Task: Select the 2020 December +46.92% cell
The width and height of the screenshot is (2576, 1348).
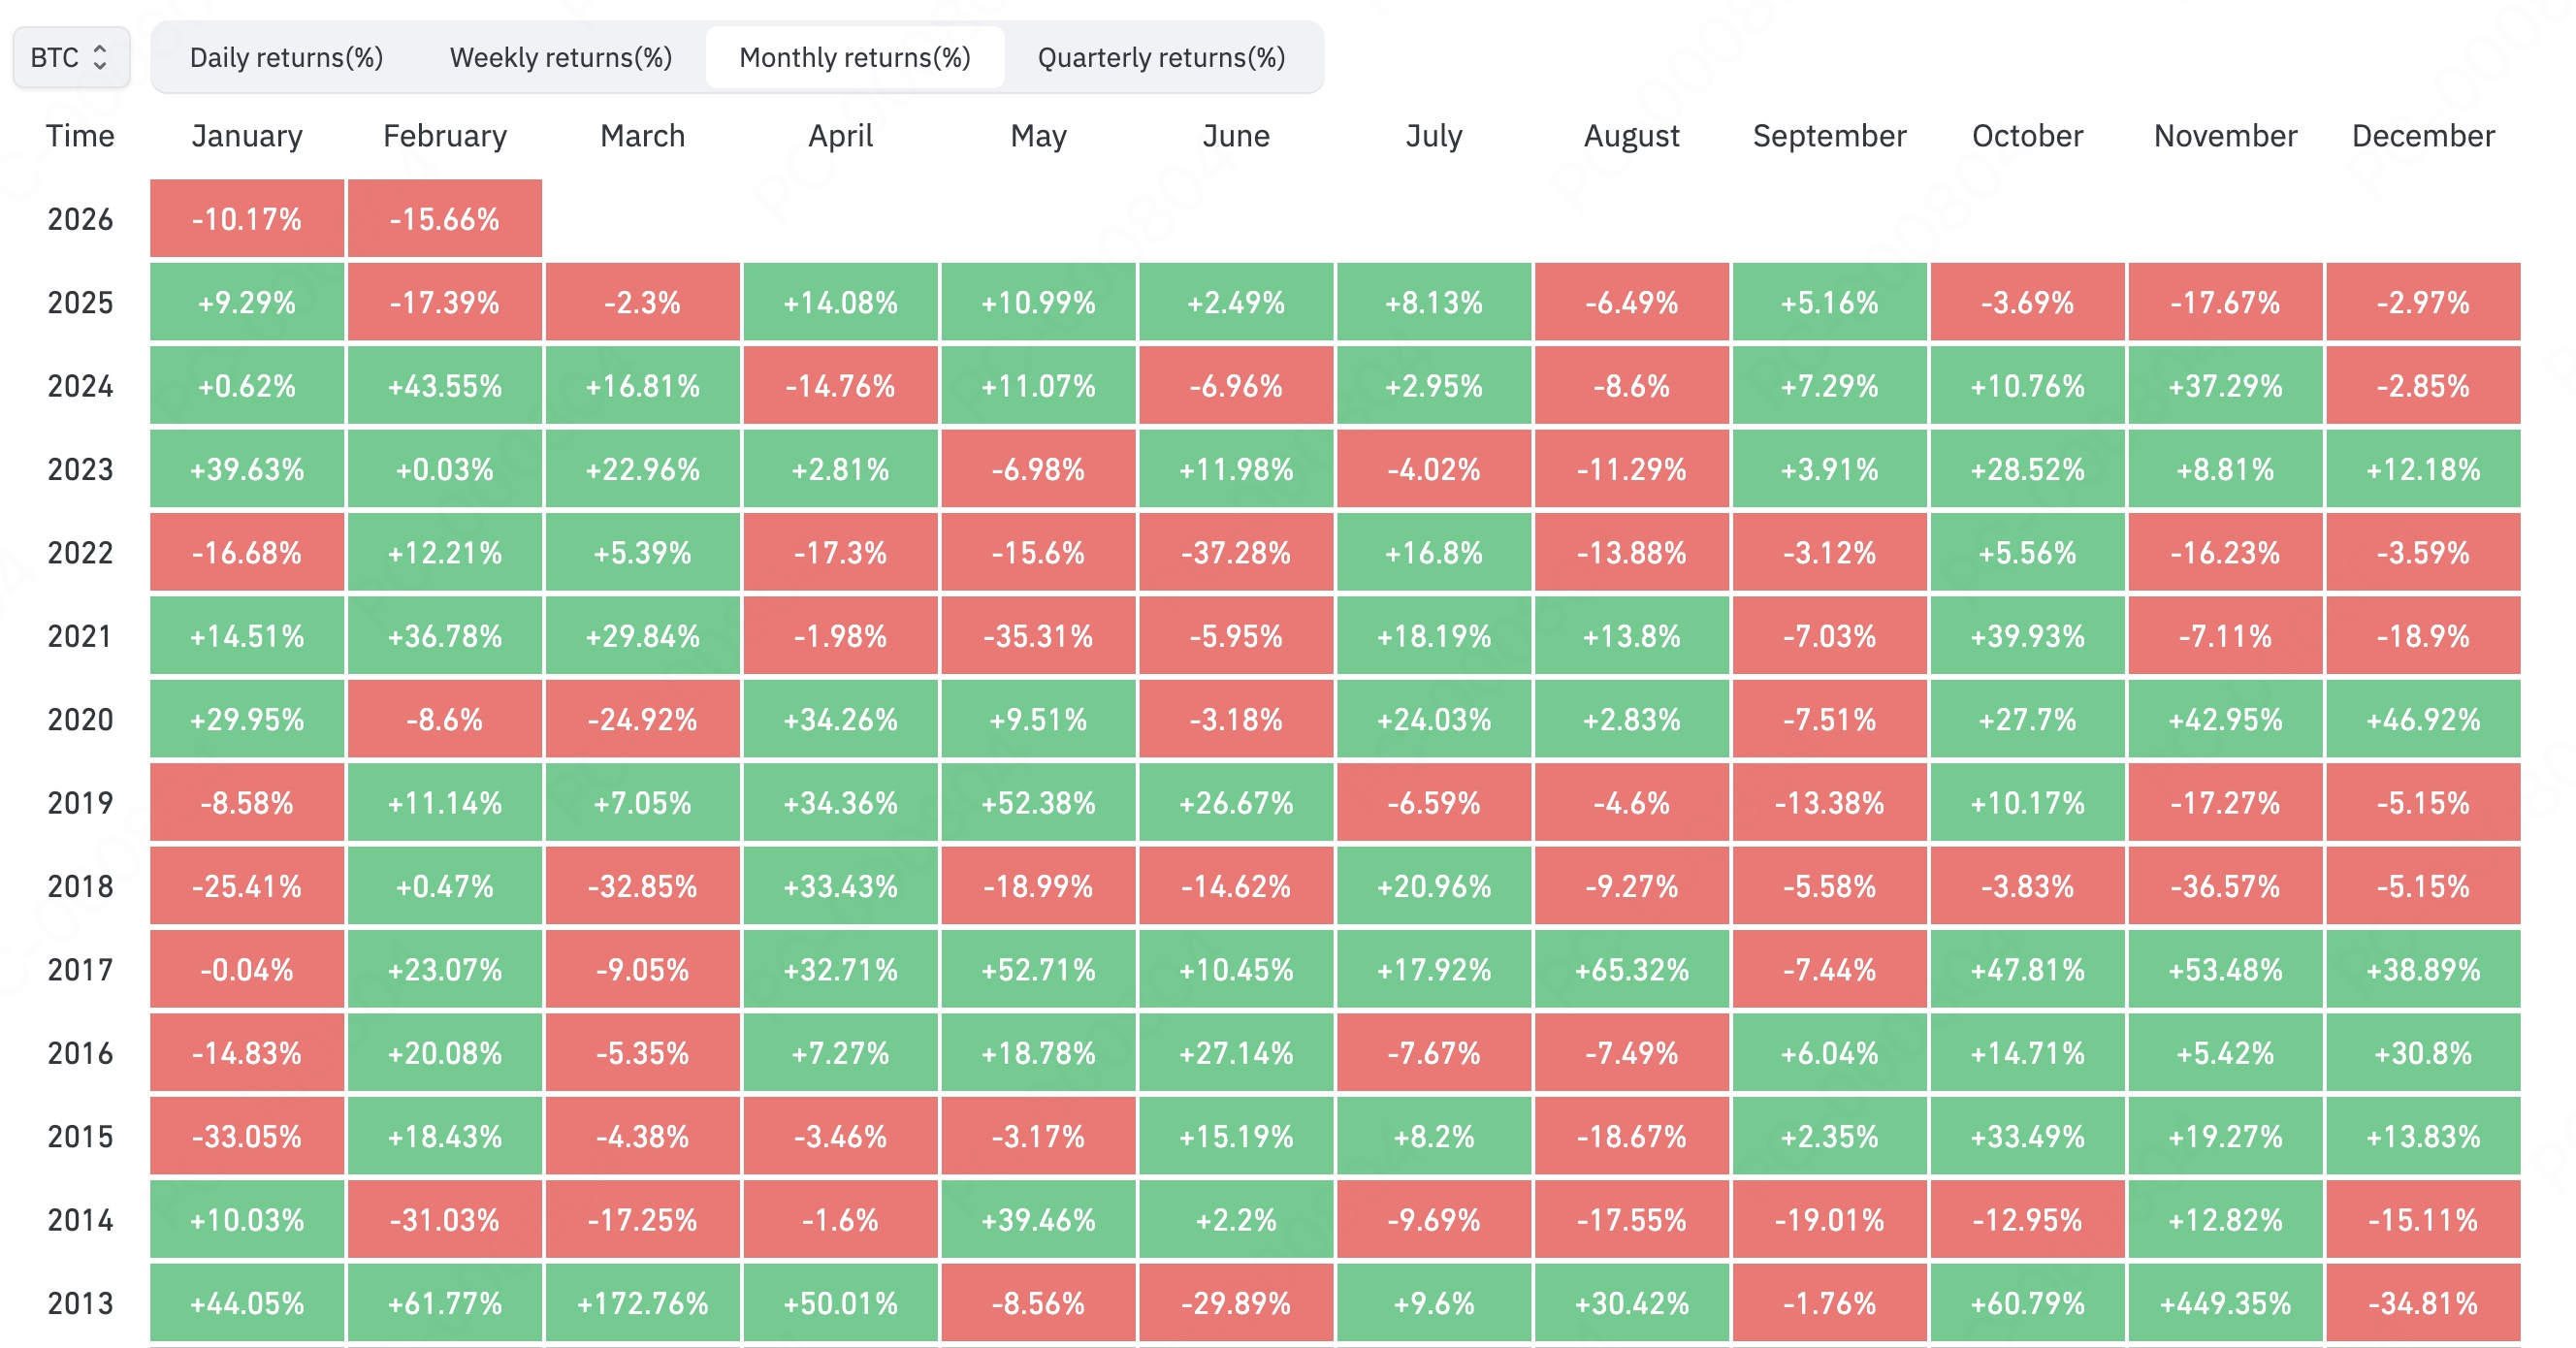Action: (x=2422, y=720)
